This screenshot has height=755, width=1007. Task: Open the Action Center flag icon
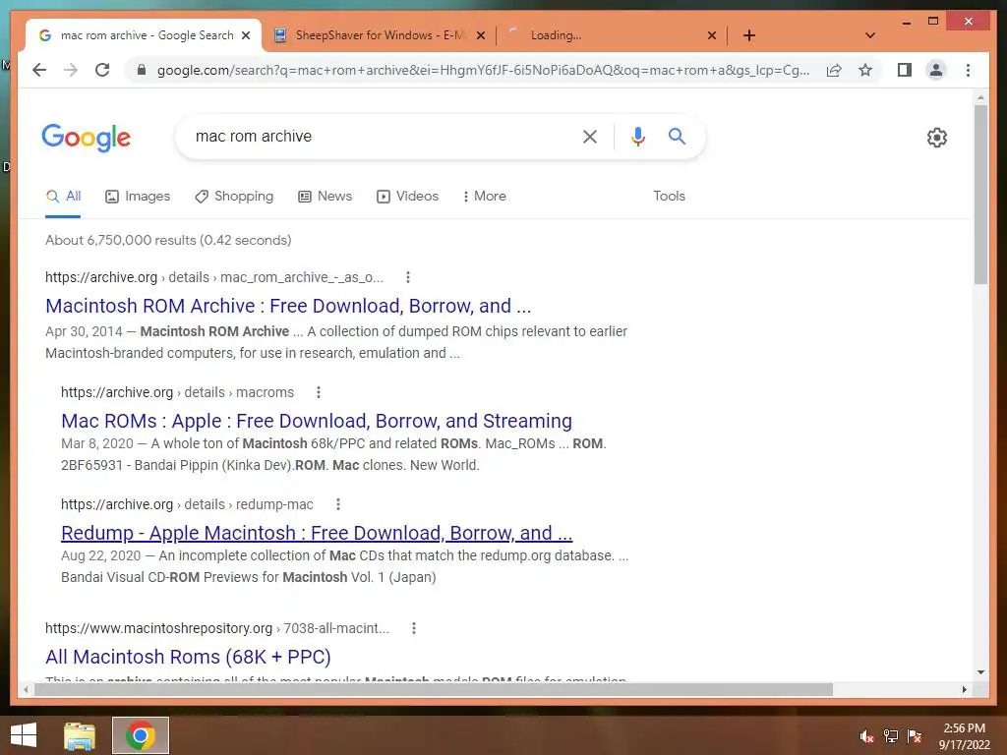click(915, 736)
